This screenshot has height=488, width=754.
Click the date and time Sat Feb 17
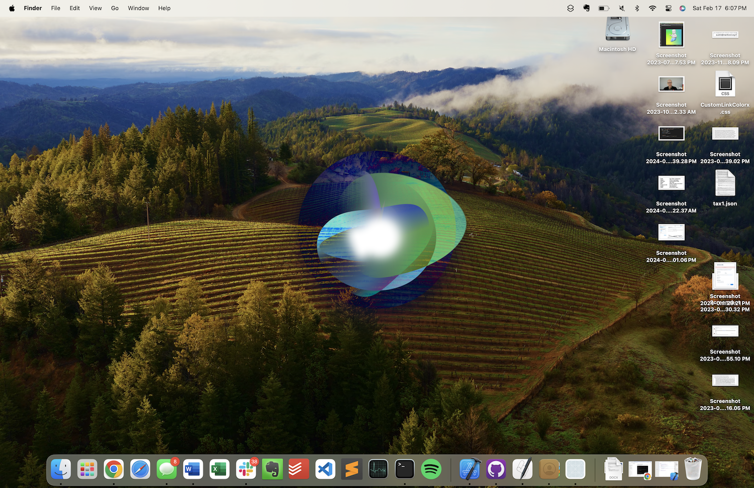tap(719, 8)
